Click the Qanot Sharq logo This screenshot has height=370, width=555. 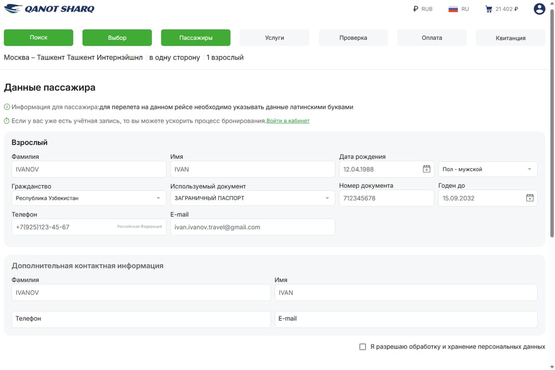49,8
